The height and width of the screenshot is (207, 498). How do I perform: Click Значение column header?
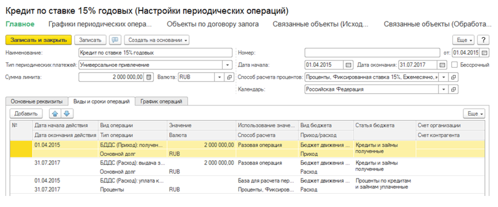201,126
